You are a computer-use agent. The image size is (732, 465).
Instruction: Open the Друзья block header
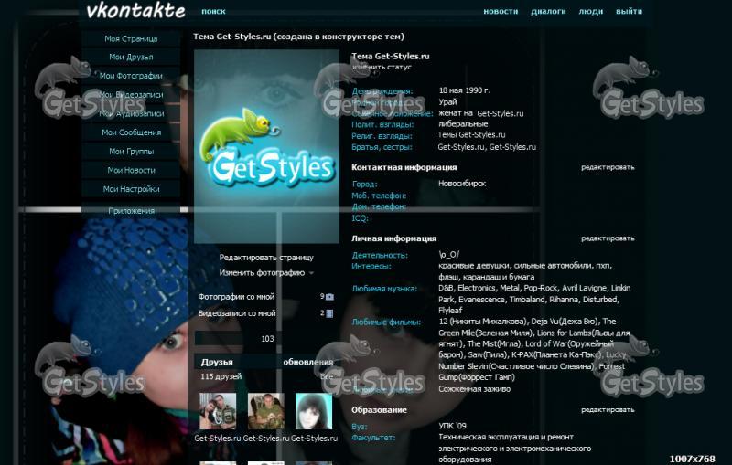217,362
